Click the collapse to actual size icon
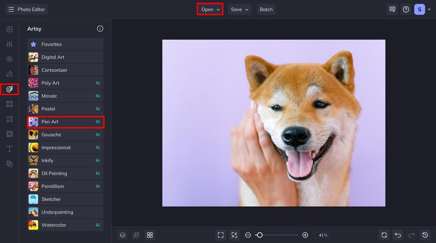Screen dimensions: 436x243 click(235, 235)
